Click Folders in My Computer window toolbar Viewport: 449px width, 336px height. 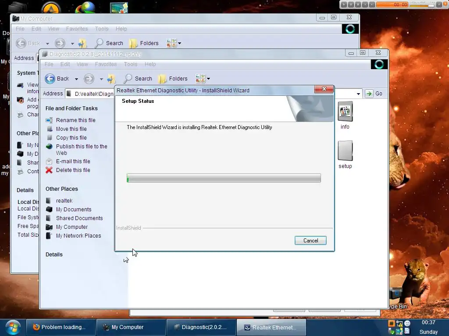pyautogui.click(x=144, y=43)
